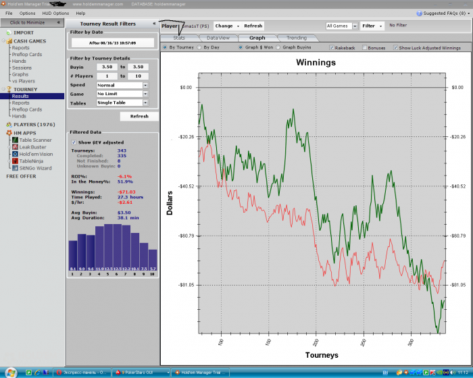473x378 pixels.
Task: Open the Leak Buster app icon
Action: (x=14, y=146)
